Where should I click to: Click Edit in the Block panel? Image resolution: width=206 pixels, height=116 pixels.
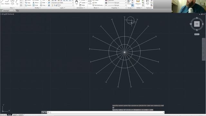pos(95,3)
